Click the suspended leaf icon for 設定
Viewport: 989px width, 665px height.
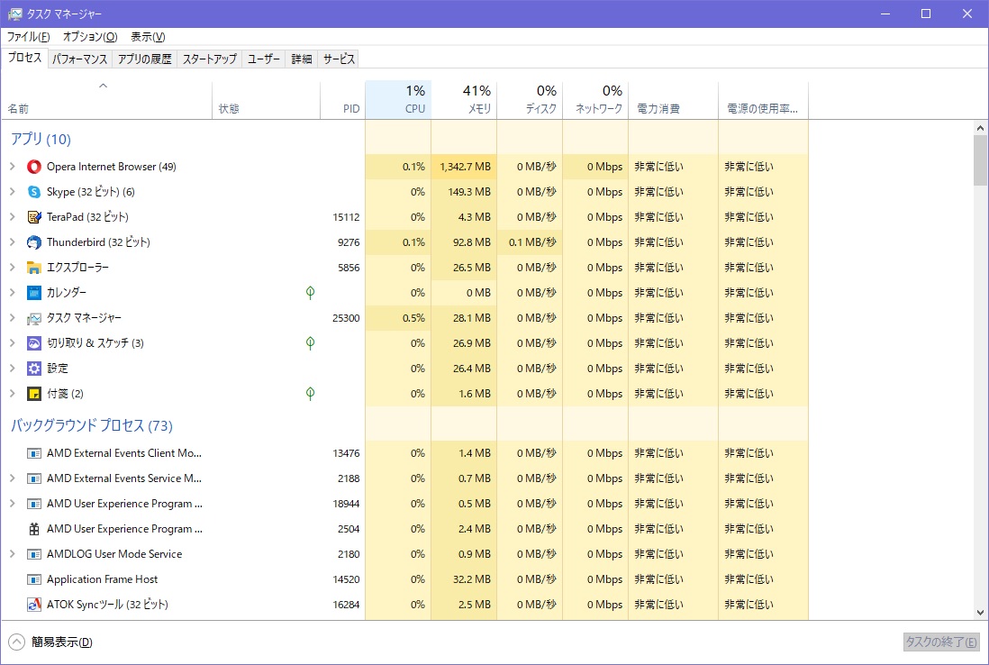(x=310, y=368)
